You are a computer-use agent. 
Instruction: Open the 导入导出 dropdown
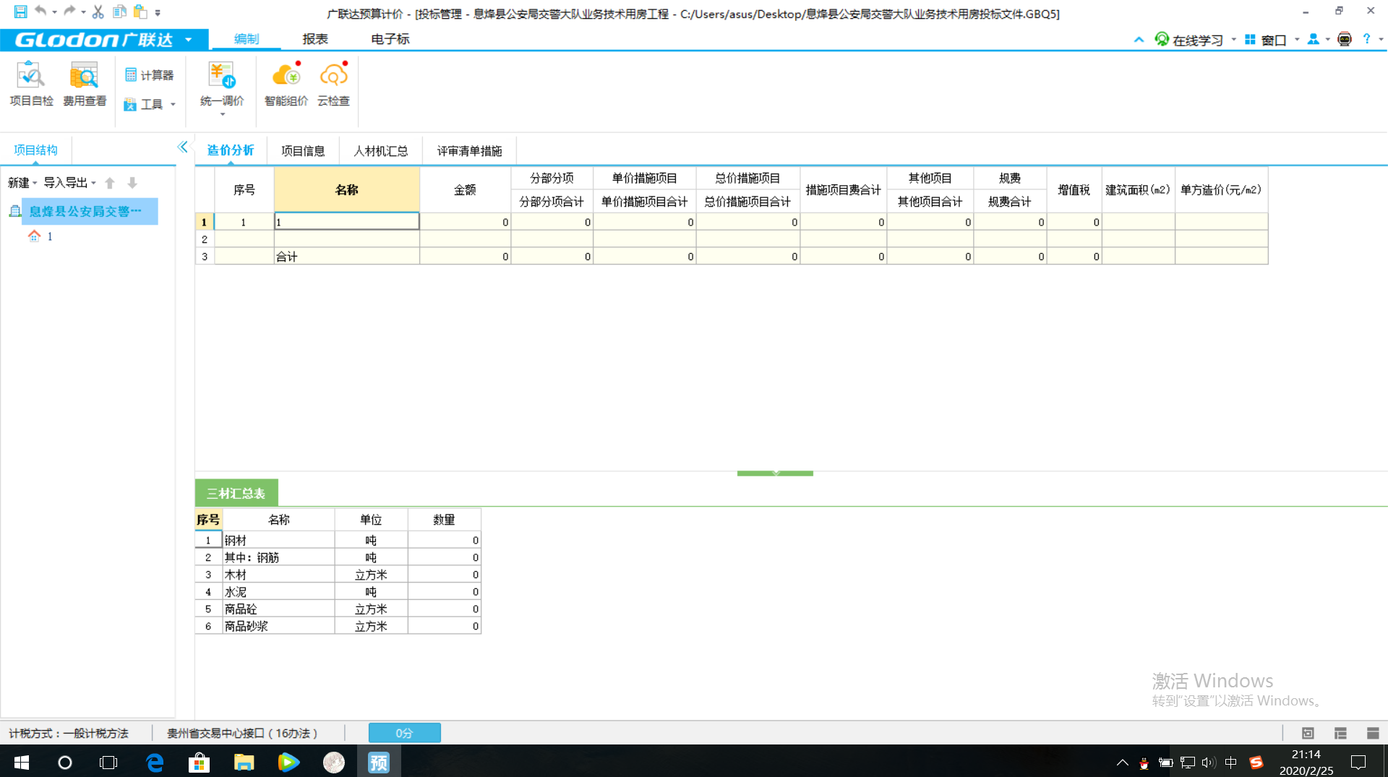pyautogui.click(x=69, y=183)
